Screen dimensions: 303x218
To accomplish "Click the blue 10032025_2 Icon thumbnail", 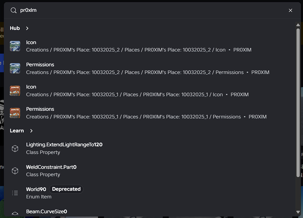I will click(x=15, y=46).
